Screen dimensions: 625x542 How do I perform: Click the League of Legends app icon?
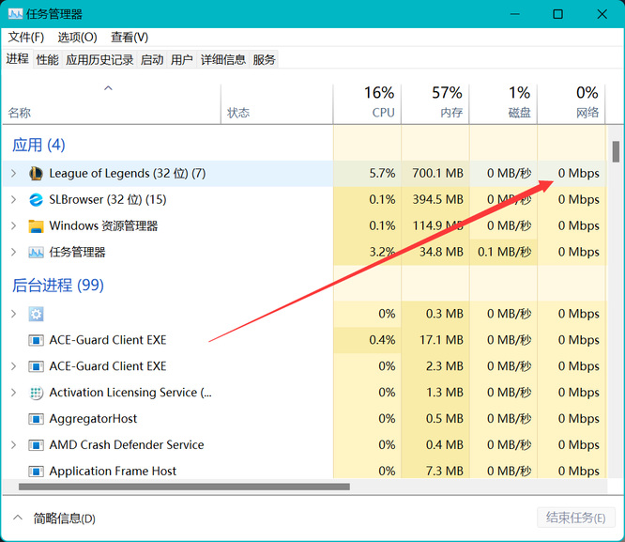(x=36, y=174)
